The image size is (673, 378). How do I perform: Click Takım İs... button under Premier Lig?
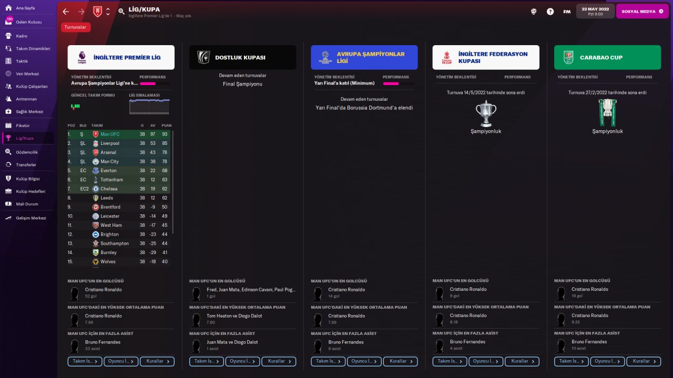pos(85,362)
